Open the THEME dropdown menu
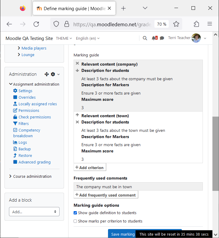The width and height of the screenshot is (219, 238). coord(64,38)
